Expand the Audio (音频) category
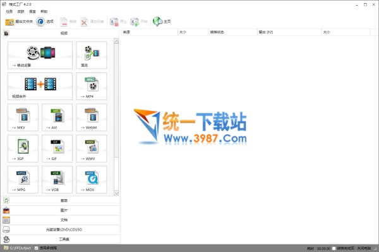The image size is (379, 252). 63,200
